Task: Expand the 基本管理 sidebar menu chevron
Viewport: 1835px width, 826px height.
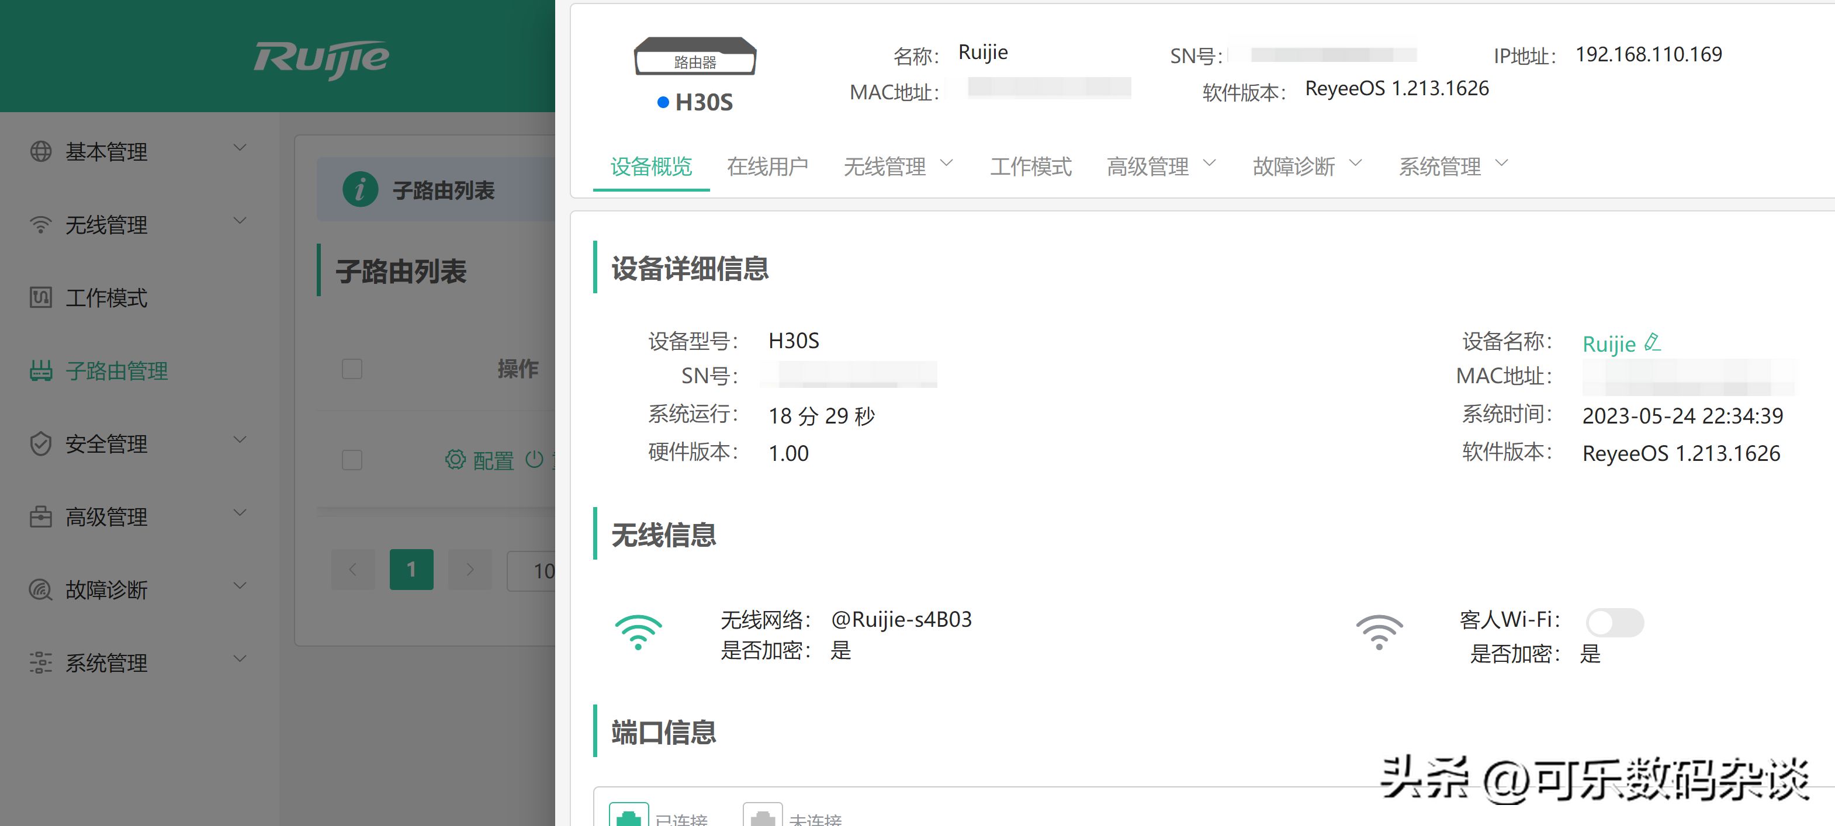Action: (240, 147)
